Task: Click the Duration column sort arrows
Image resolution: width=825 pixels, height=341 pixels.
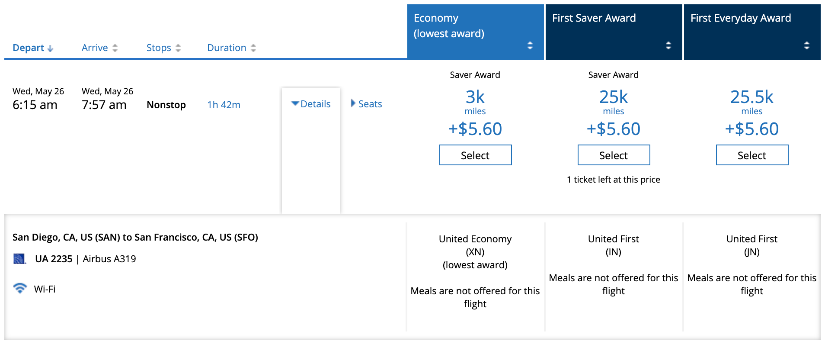Action: (253, 48)
